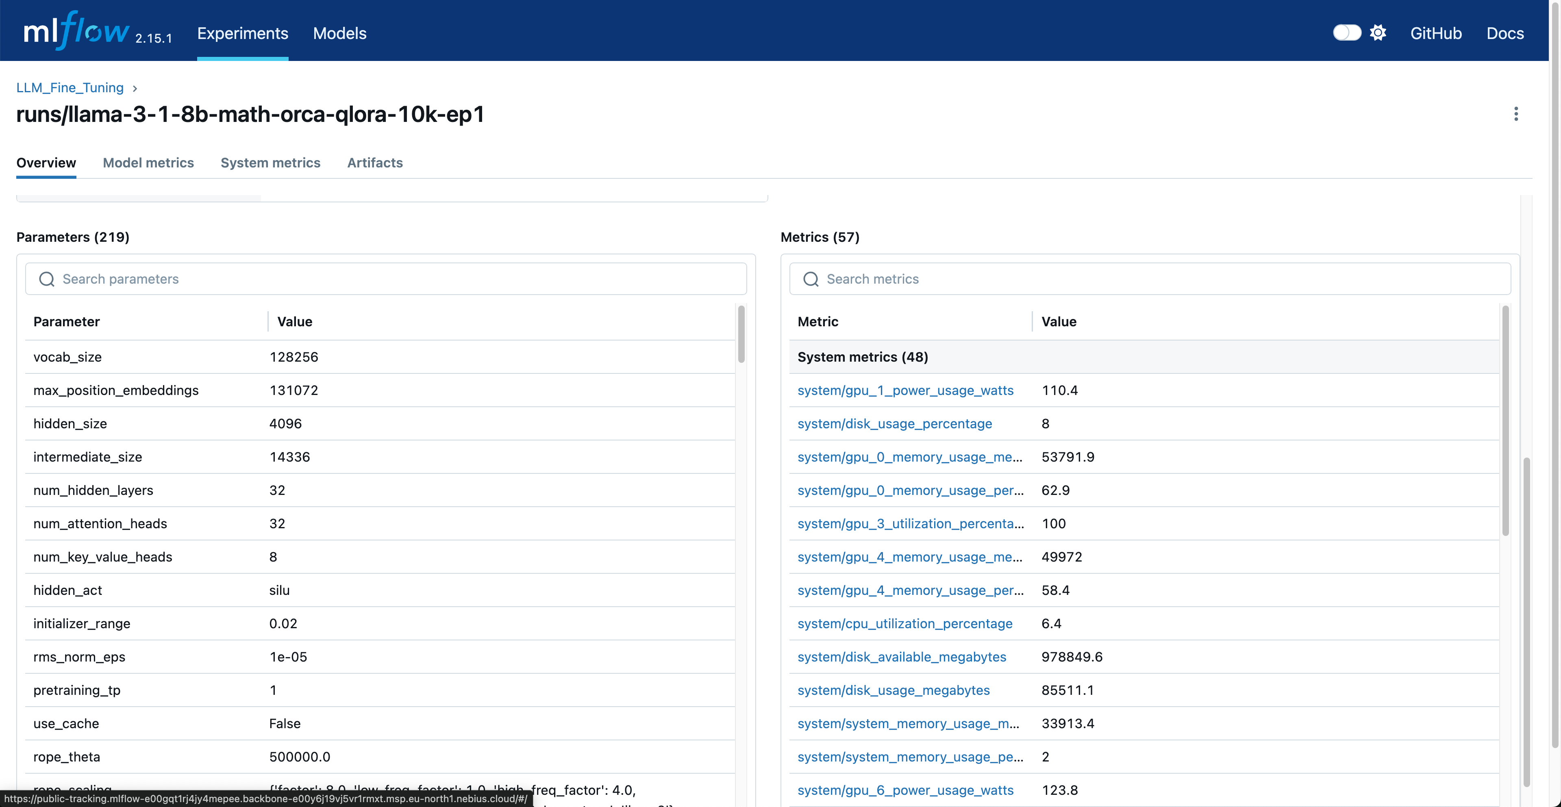The image size is (1561, 807).
Task: Open the system_memory_usage_pe... metric link
Action: point(910,757)
